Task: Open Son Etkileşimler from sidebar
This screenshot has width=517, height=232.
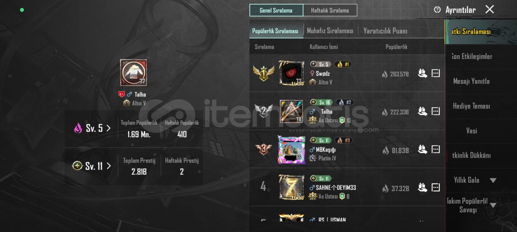Action: [471, 56]
